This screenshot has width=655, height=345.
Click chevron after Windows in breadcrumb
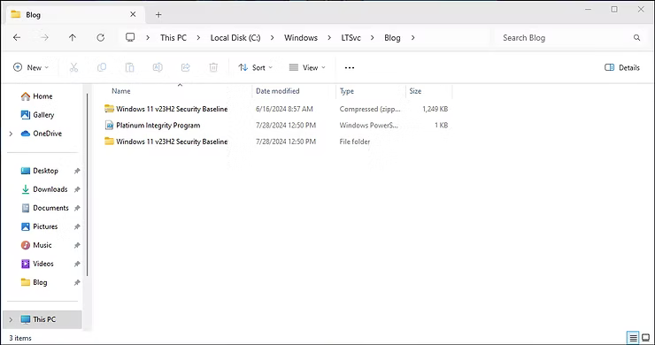pos(329,37)
